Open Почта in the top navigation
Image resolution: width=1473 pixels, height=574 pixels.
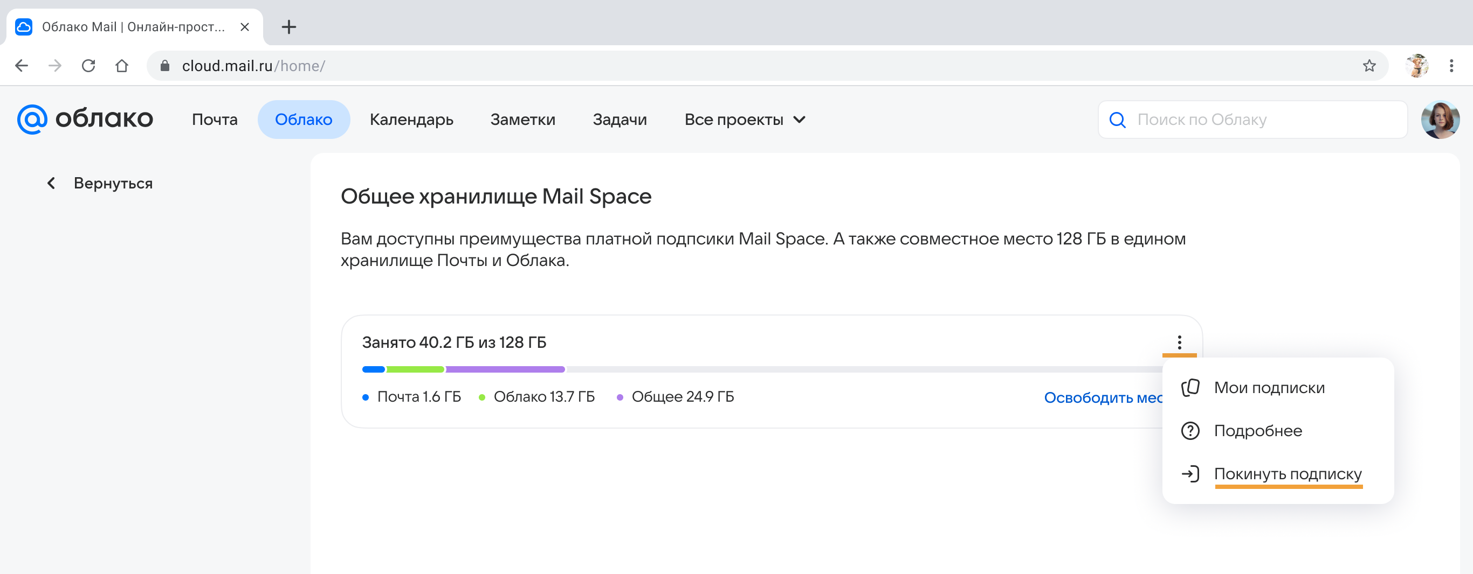click(x=215, y=120)
